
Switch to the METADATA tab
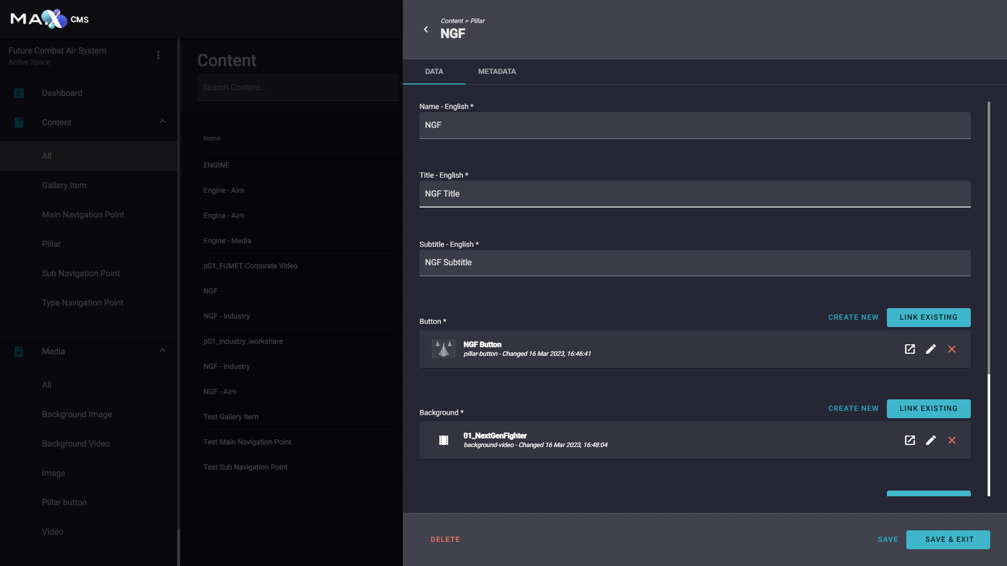pyautogui.click(x=497, y=71)
